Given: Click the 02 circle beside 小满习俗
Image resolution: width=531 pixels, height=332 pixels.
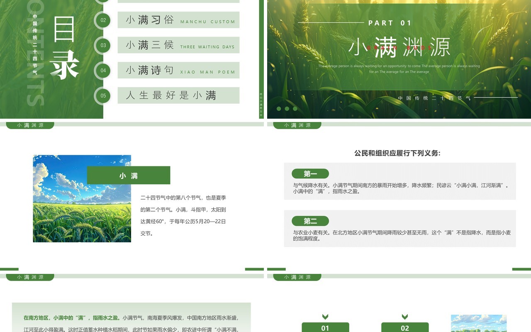Looking at the screenshot, I should pyautogui.click(x=103, y=20).
